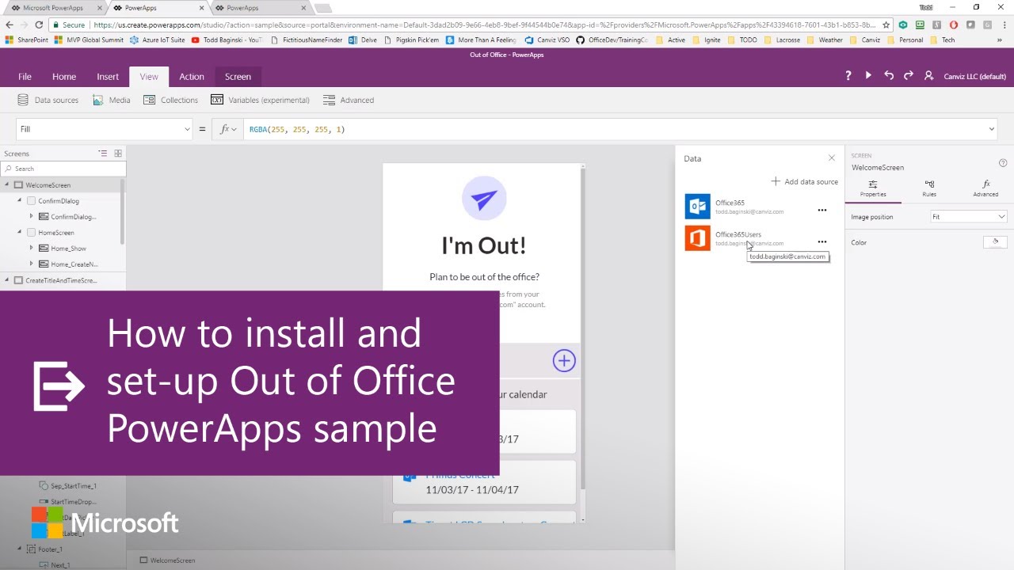Open more options for Office365 data source

(822, 211)
